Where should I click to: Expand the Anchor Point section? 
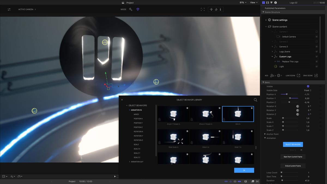click(x=265, y=134)
